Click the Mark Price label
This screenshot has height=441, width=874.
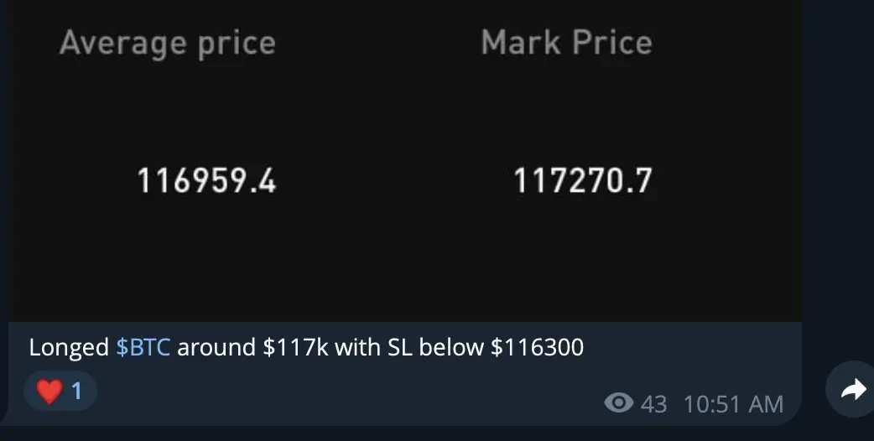pyautogui.click(x=567, y=42)
